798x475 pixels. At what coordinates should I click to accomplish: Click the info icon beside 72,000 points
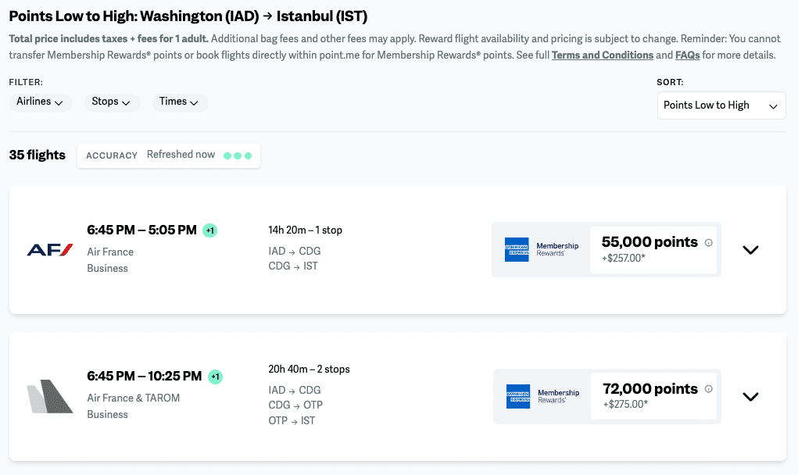(709, 389)
